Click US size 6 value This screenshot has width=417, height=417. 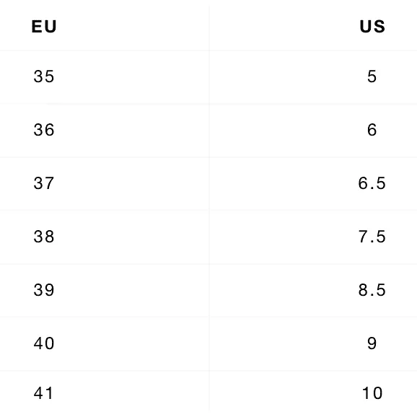[372, 130]
